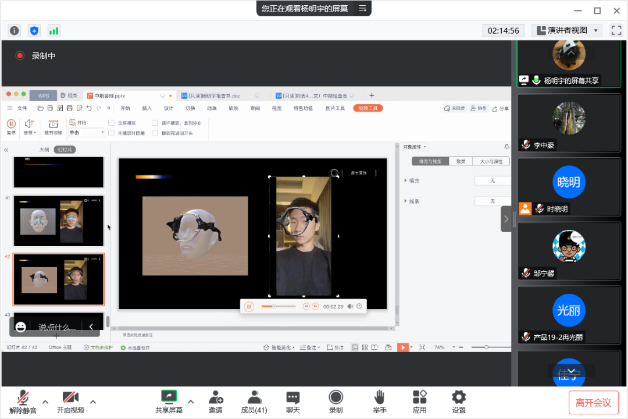Check the 播放完返回开头 checkbox
Image resolution: width=628 pixels, height=419 pixels.
(x=155, y=133)
